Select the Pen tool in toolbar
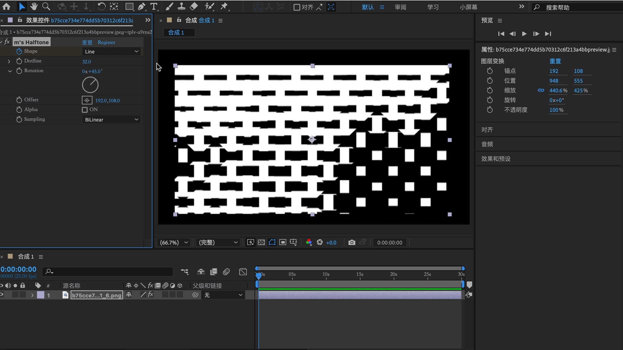The width and height of the screenshot is (623, 350). pos(141,6)
